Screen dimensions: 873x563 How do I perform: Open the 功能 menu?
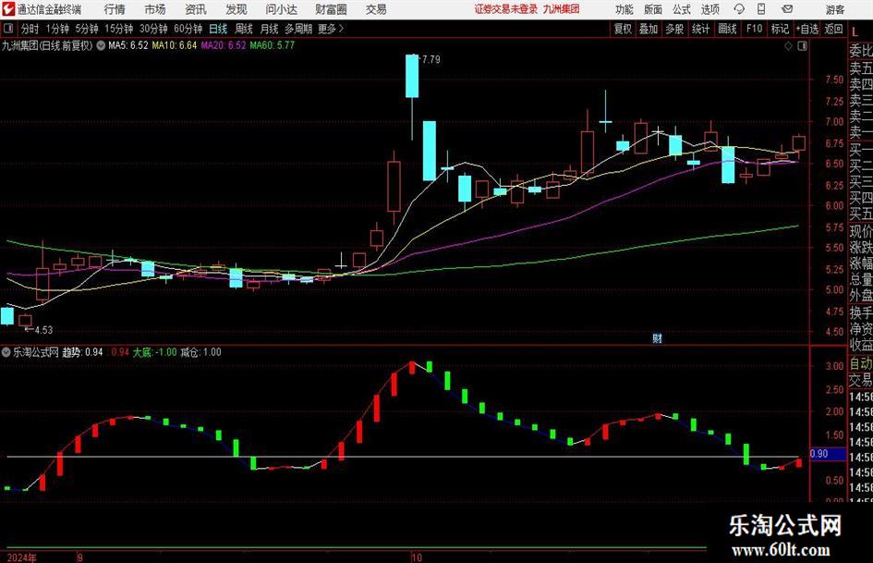pos(624,9)
